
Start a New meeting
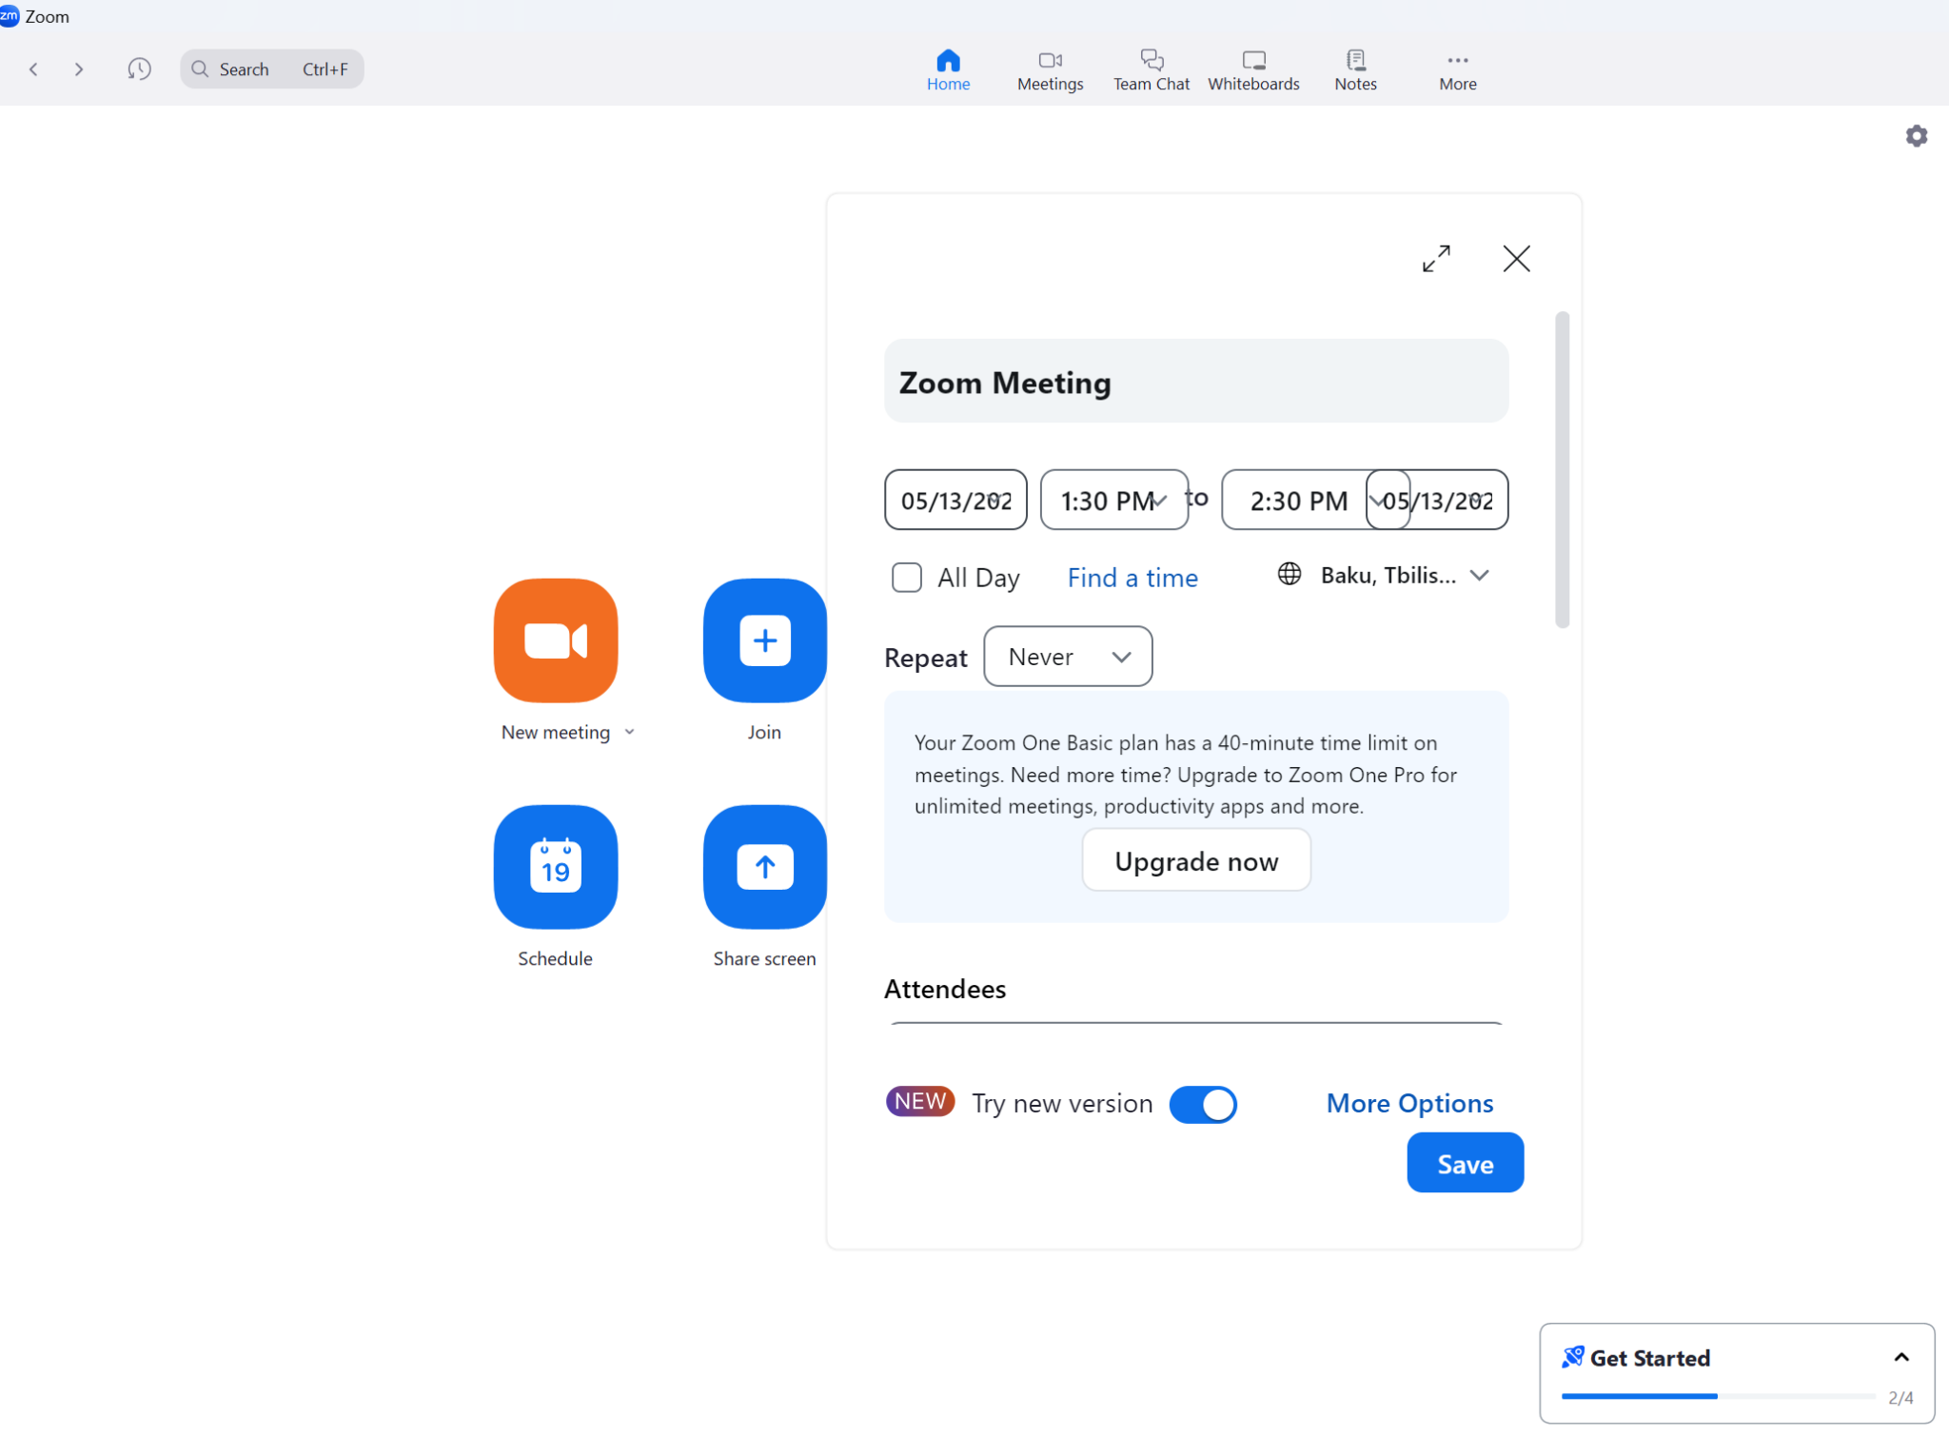pyautogui.click(x=555, y=640)
